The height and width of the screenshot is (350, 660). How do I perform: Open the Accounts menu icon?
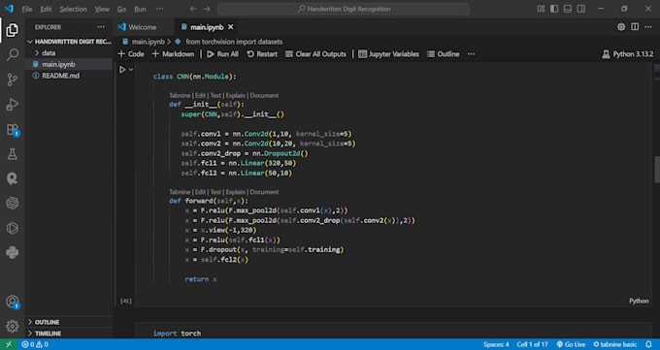(x=13, y=302)
